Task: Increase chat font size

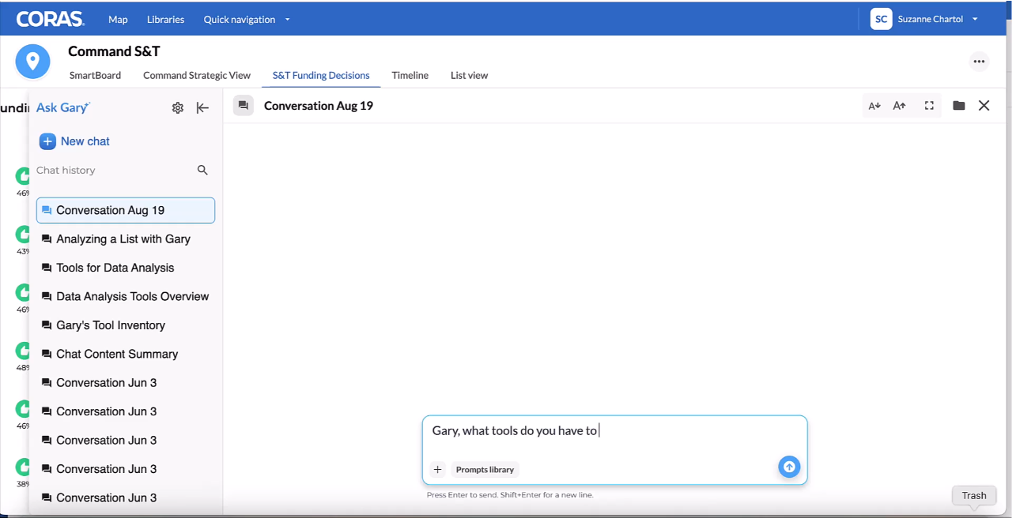Action: coord(900,106)
